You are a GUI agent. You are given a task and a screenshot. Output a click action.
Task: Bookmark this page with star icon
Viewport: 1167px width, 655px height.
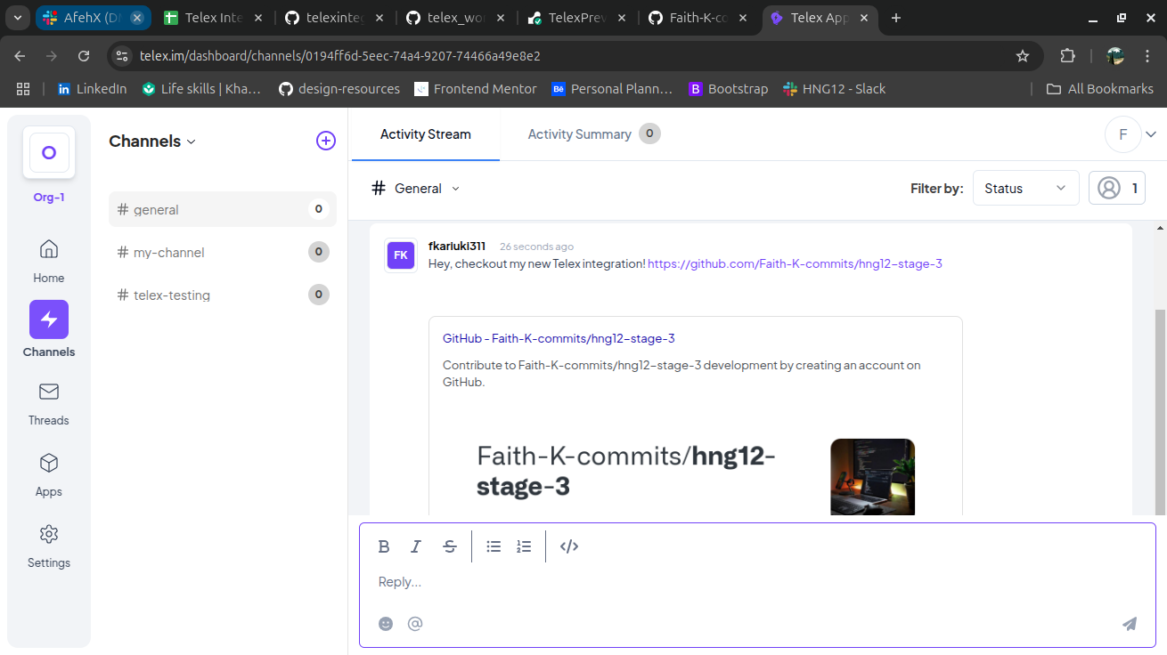click(1023, 56)
